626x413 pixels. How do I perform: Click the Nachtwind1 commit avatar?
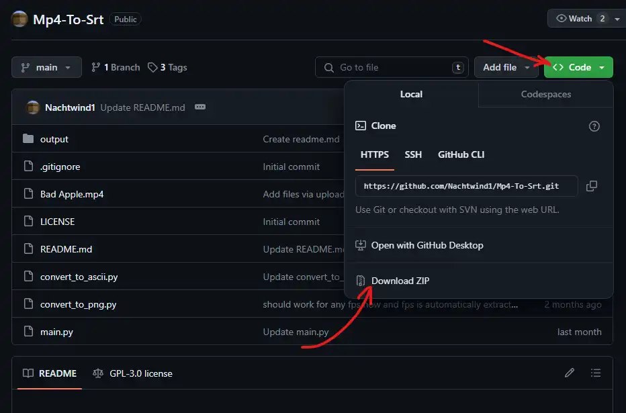point(33,107)
